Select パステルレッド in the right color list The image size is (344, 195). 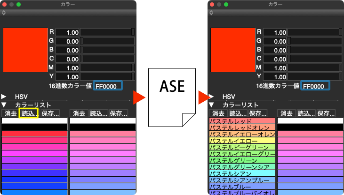pyautogui.click(x=242, y=121)
